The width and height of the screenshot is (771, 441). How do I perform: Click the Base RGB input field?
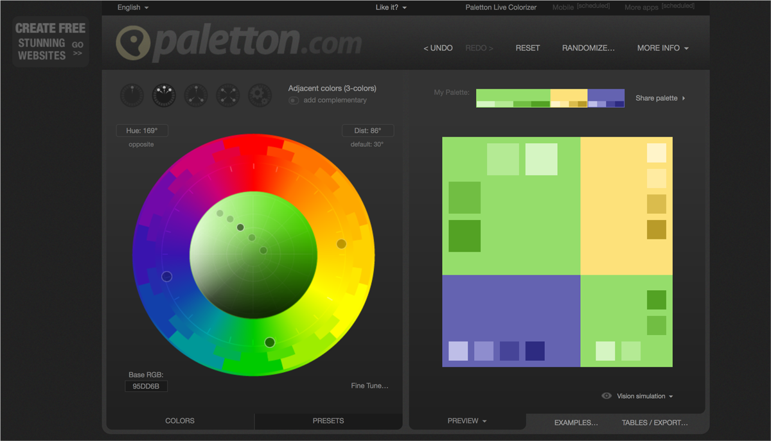point(146,386)
